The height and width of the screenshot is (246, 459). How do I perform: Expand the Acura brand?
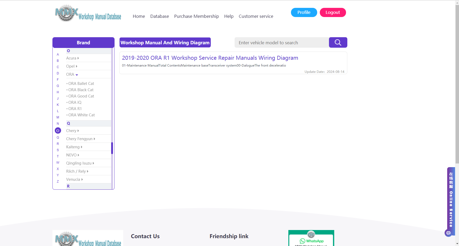coord(73,58)
